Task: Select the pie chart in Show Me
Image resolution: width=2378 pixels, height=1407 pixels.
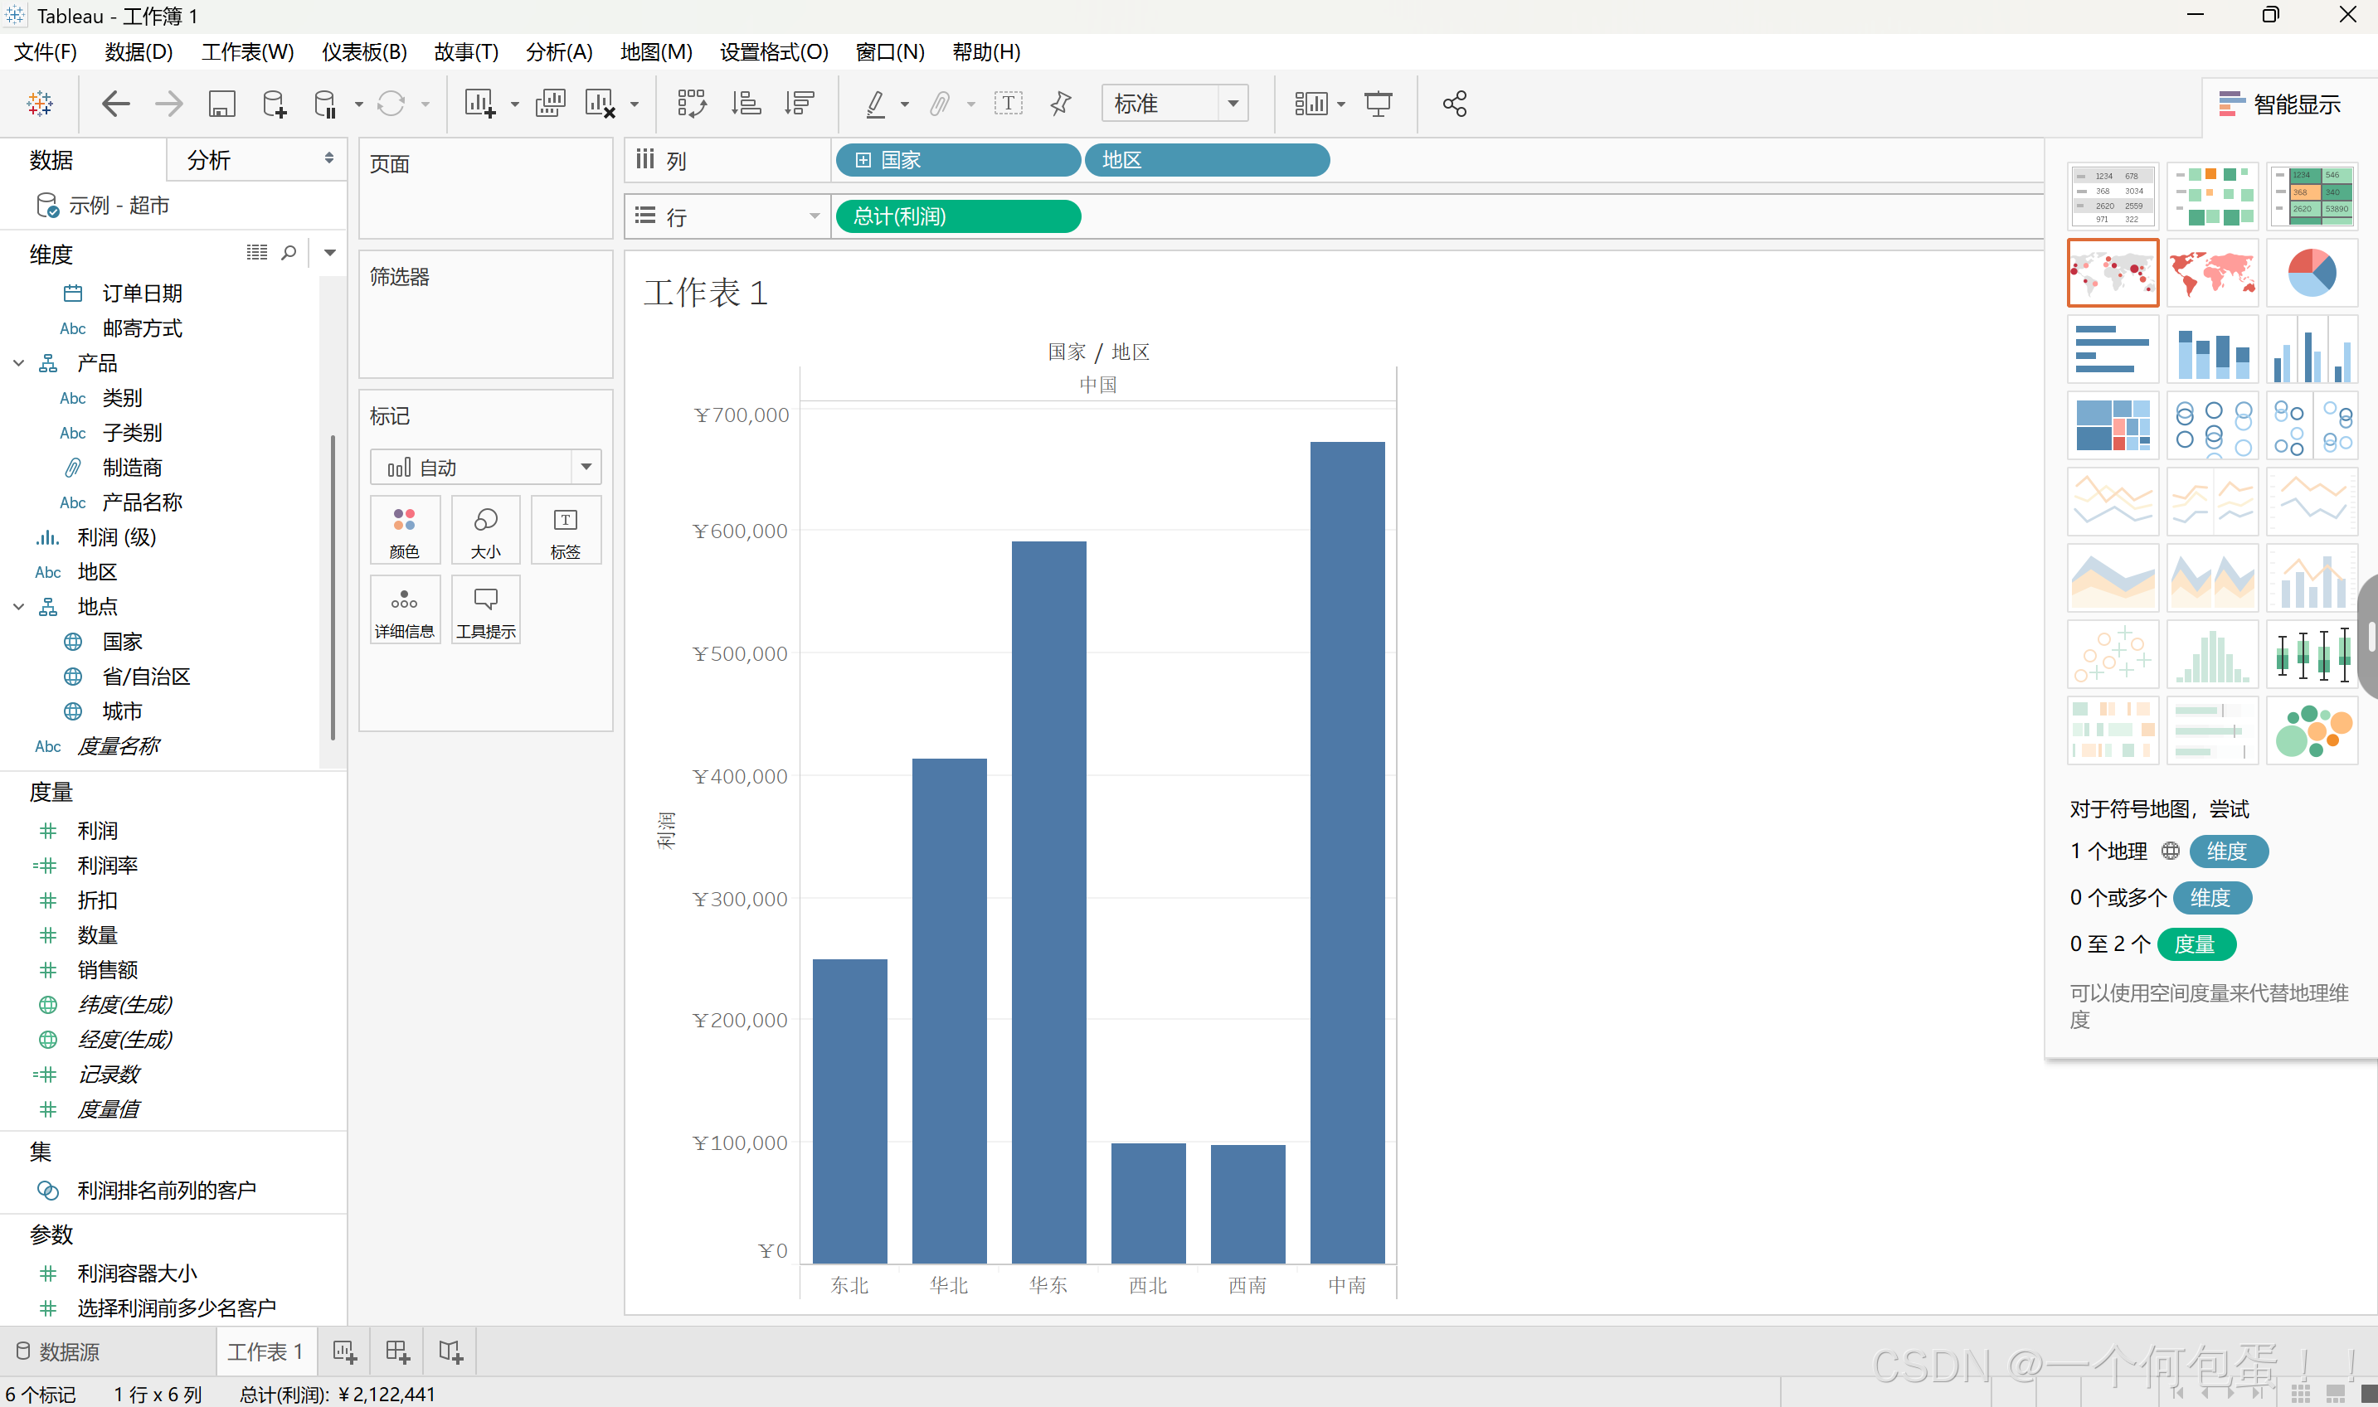Action: click(2311, 273)
